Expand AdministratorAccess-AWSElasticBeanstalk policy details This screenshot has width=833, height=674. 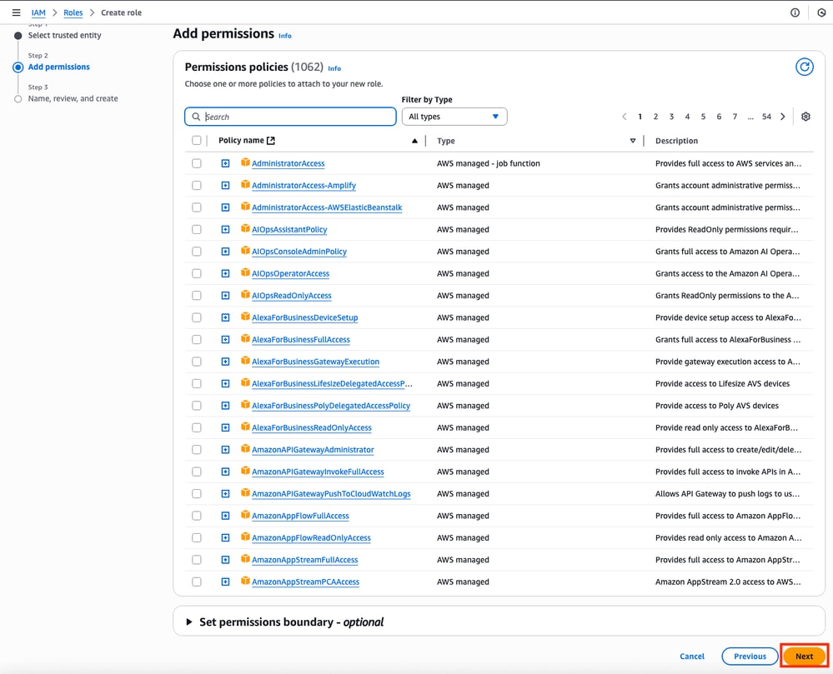pos(225,207)
